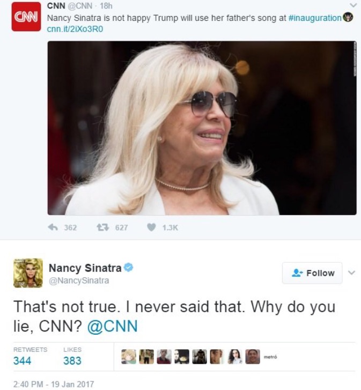Click the reply arrow icon under CNN tweet
The height and width of the screenshot is (390, 361).
pyautogui.click(x=53, y=227)
